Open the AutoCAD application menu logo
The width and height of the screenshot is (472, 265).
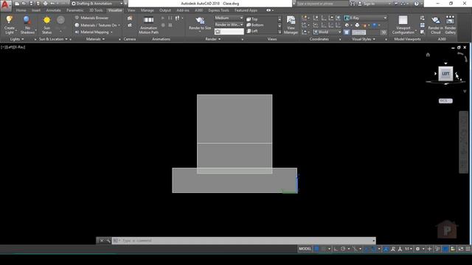tap(5, 5)
